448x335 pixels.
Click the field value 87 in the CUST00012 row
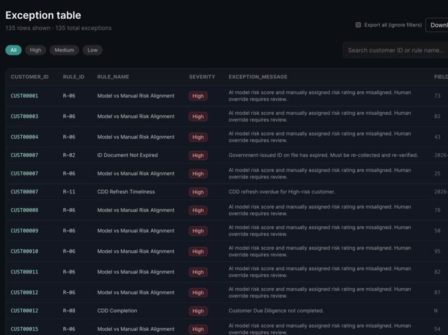(x=437, y=292)
